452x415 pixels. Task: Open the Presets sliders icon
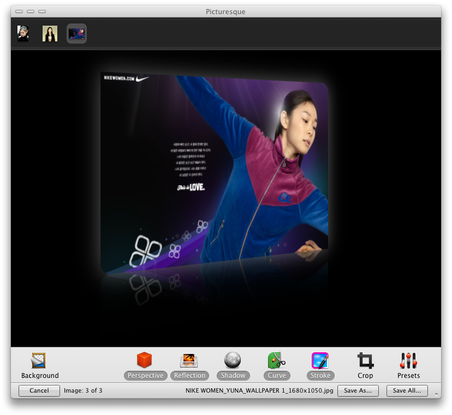(x=408, y=360)
